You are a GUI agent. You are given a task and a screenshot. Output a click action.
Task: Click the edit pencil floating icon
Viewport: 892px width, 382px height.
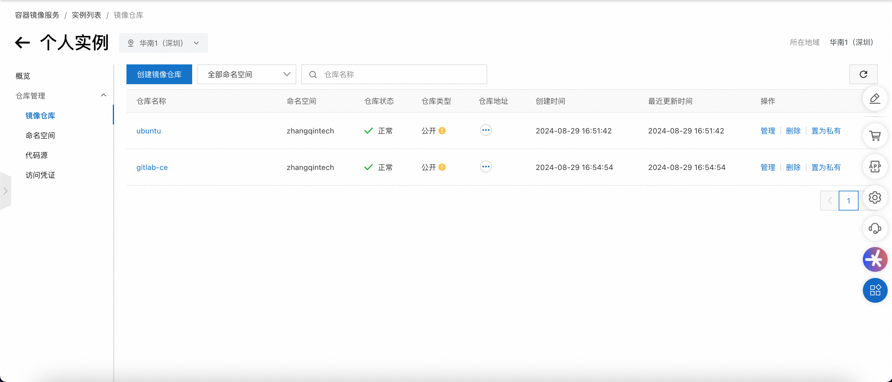[875, 99]
